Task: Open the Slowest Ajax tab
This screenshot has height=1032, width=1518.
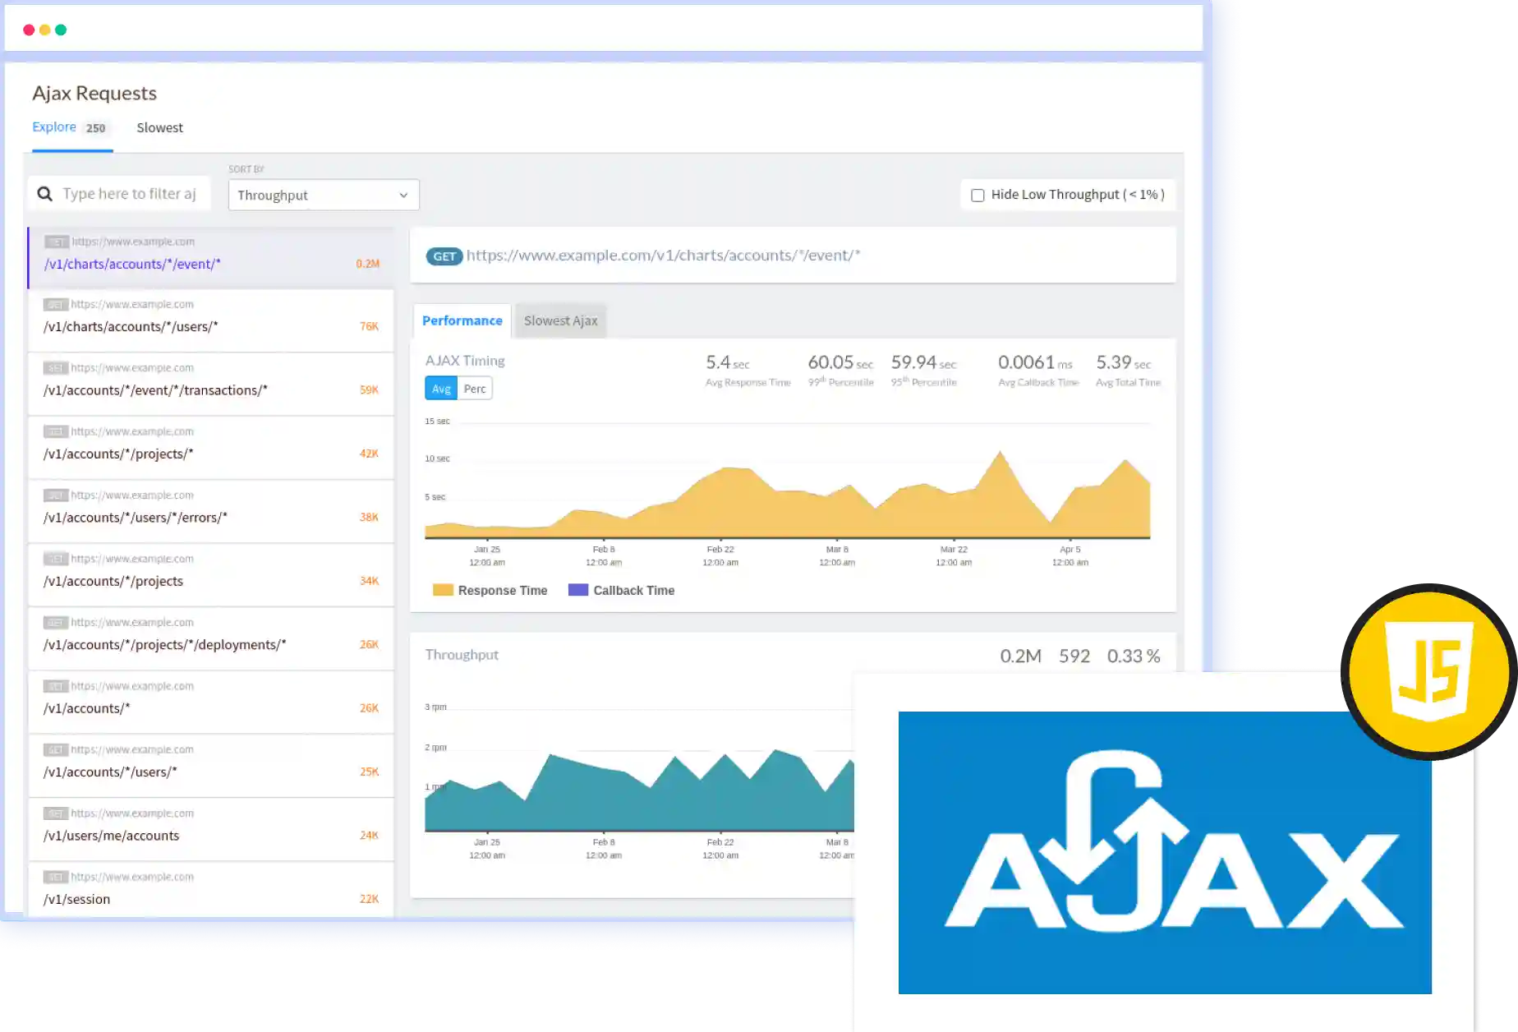Action: (561, 320)
